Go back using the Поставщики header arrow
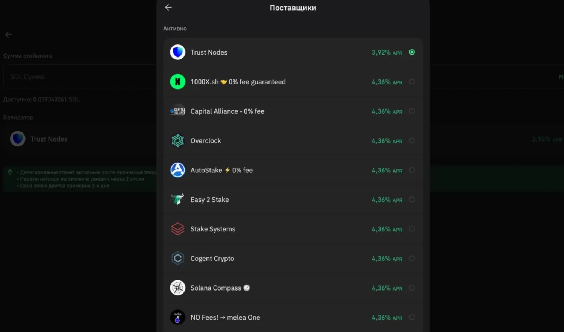Viewport: 564px width, 332px height. coord(168,8)
